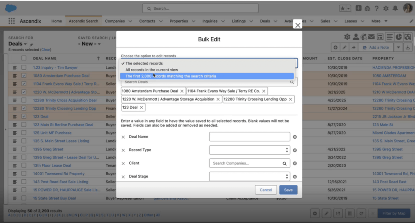415x223 pixels.
Task: Open the app launcher grid icon
Action: point(11,21)
